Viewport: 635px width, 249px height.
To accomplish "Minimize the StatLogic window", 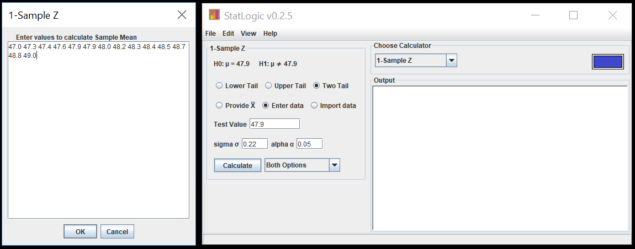I will [x=535, y=15].
